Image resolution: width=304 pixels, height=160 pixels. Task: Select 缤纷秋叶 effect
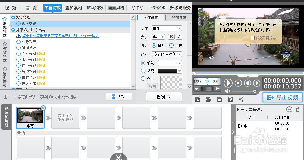click(x=18, y=48)
